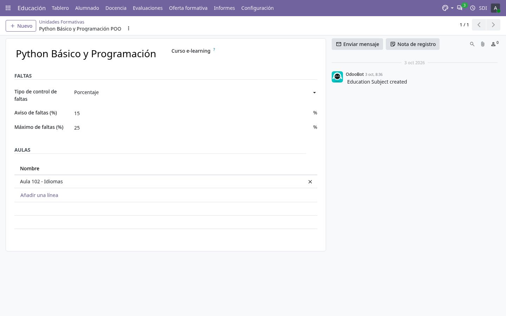Open the Alumnado menu
The height and width of the screenshot is (316, 506).
click(x=87, y=8)
